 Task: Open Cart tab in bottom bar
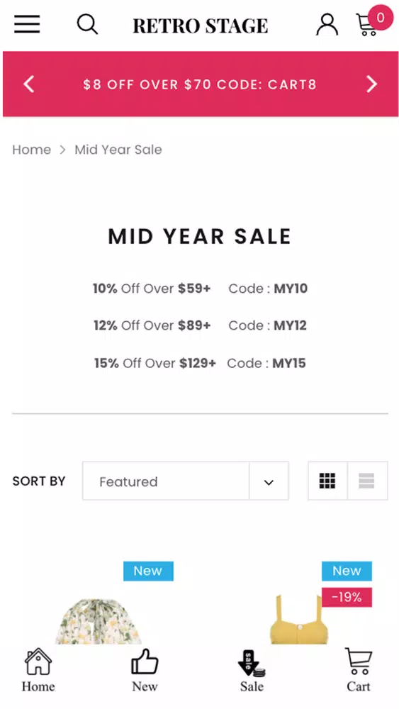359,670
